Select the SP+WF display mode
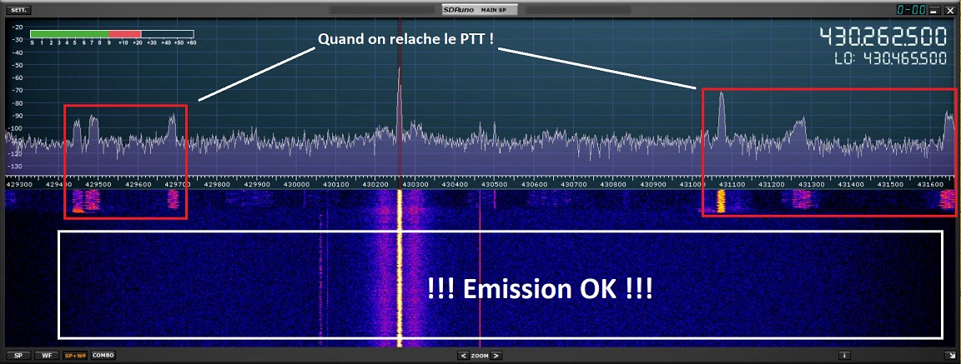This screenshot has width=961, height=364. click(76, 356)
